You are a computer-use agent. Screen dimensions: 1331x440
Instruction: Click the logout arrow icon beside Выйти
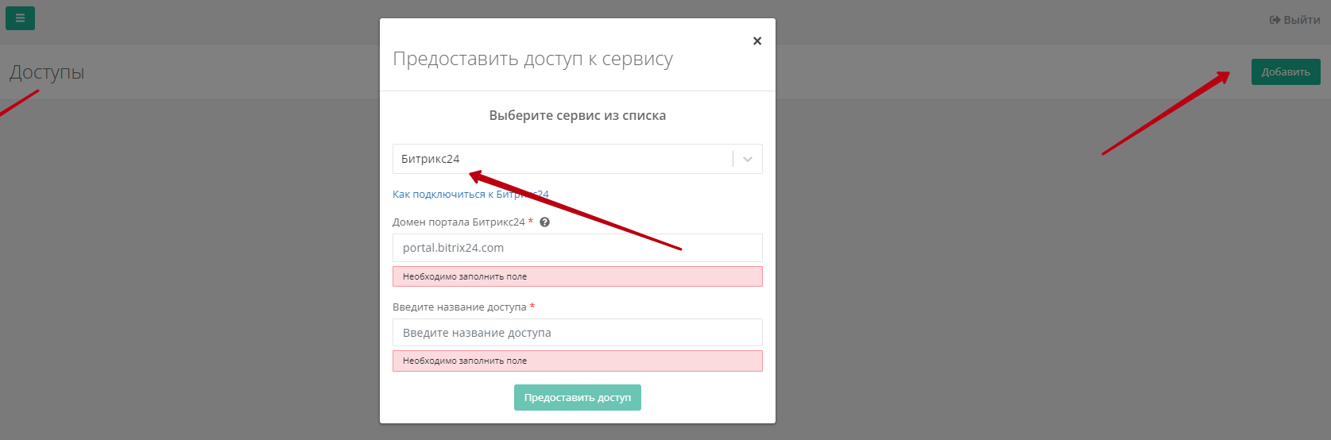tap(1275, 20)
